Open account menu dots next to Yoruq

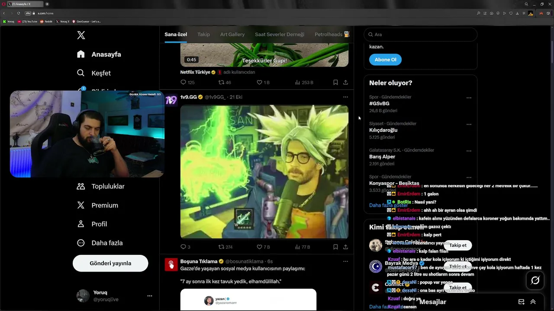pos(150,296)
